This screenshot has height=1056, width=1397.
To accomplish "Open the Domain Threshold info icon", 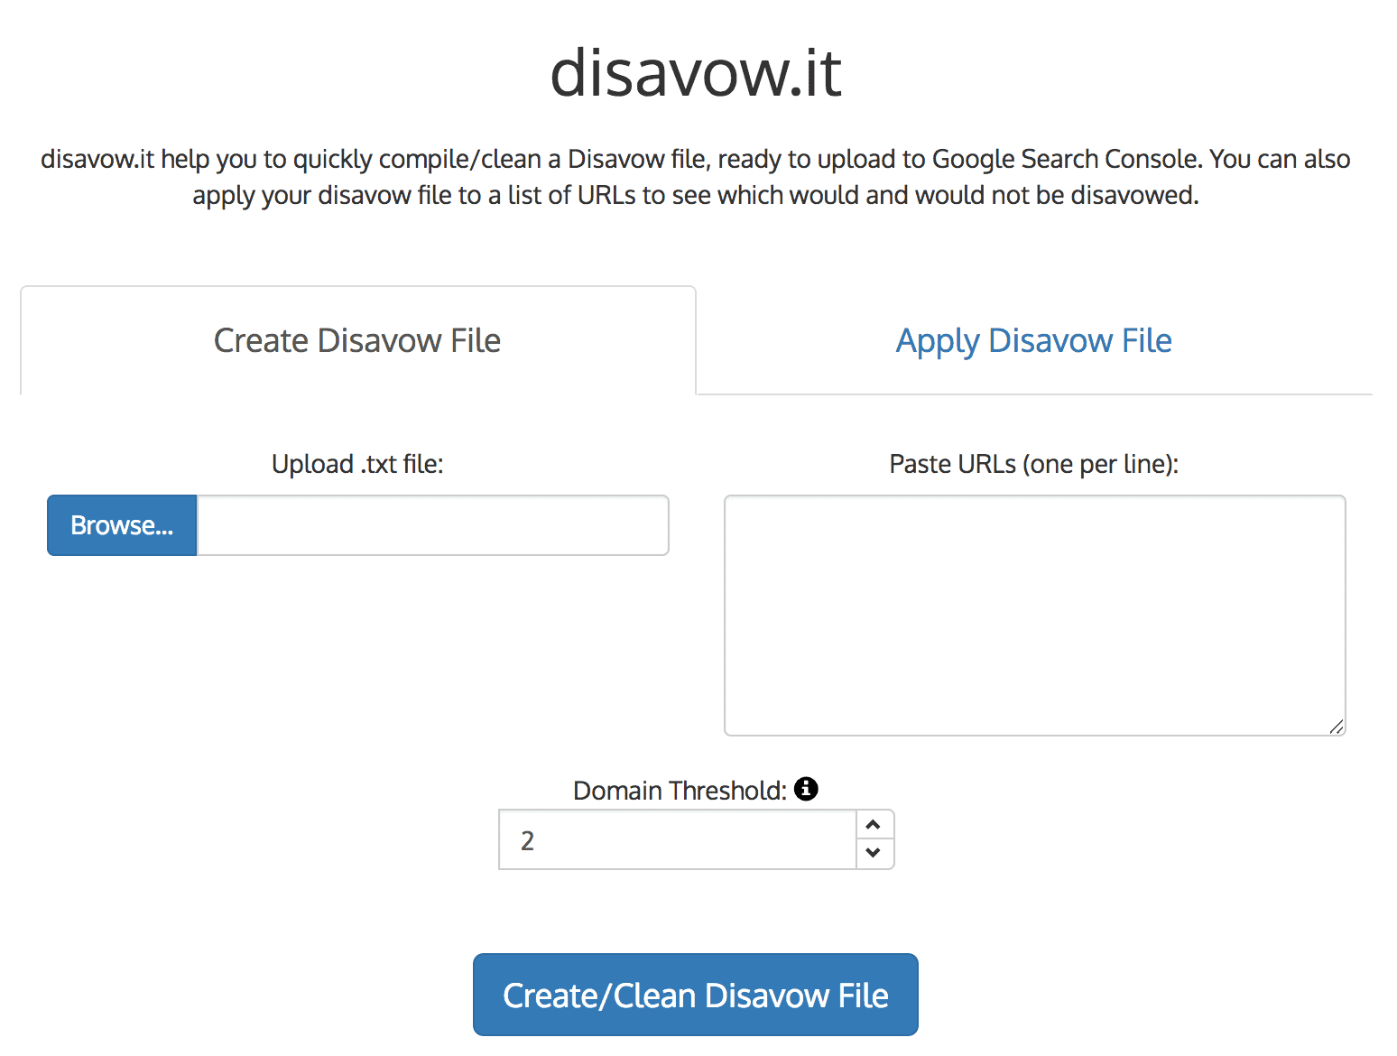I will (806, 789).
